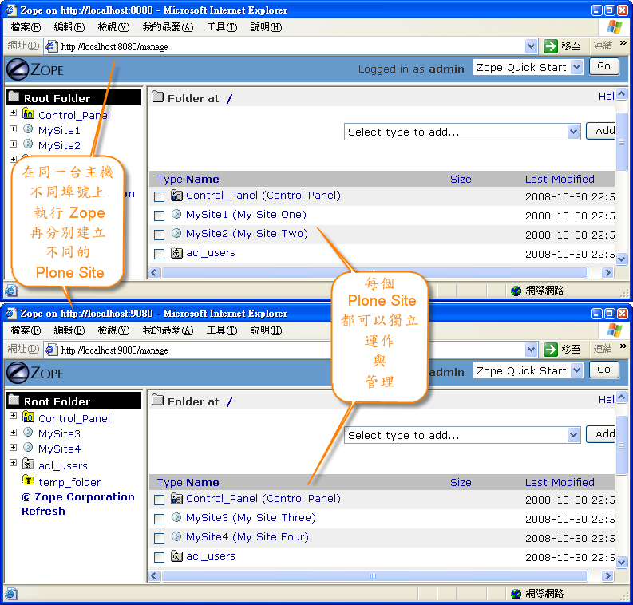Check the MySite1 checkbox

coord(159,216)
